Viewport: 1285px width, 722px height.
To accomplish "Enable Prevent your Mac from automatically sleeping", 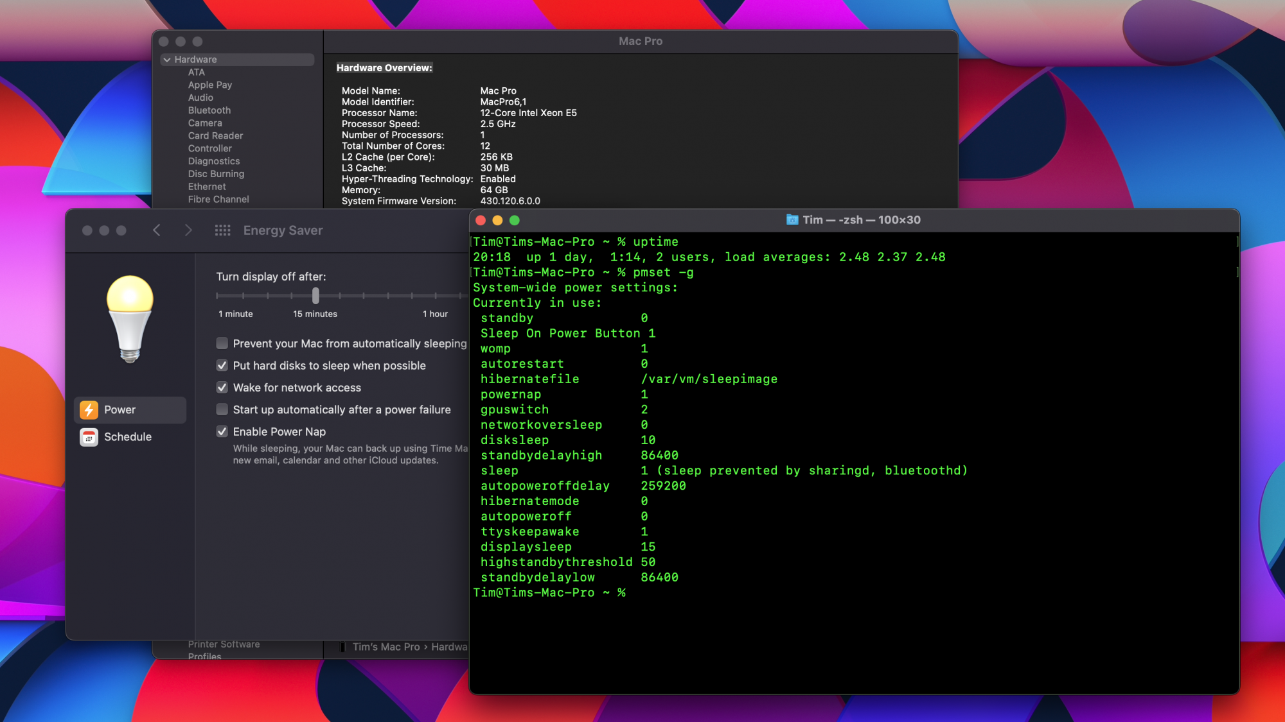I will point(222,343).
